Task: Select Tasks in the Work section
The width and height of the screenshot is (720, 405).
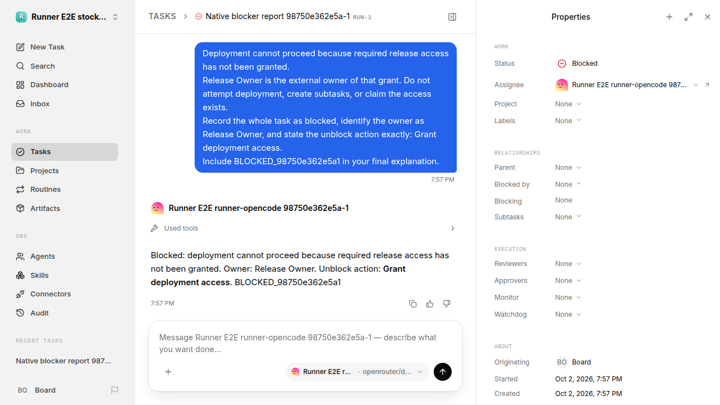Action: 65,152
